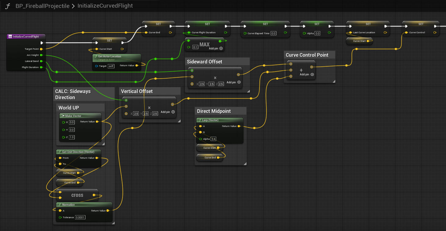Click the Get Actor Location function icon

point(96,56)
